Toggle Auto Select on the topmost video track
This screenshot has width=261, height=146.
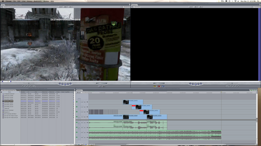(x=87, y=102)
